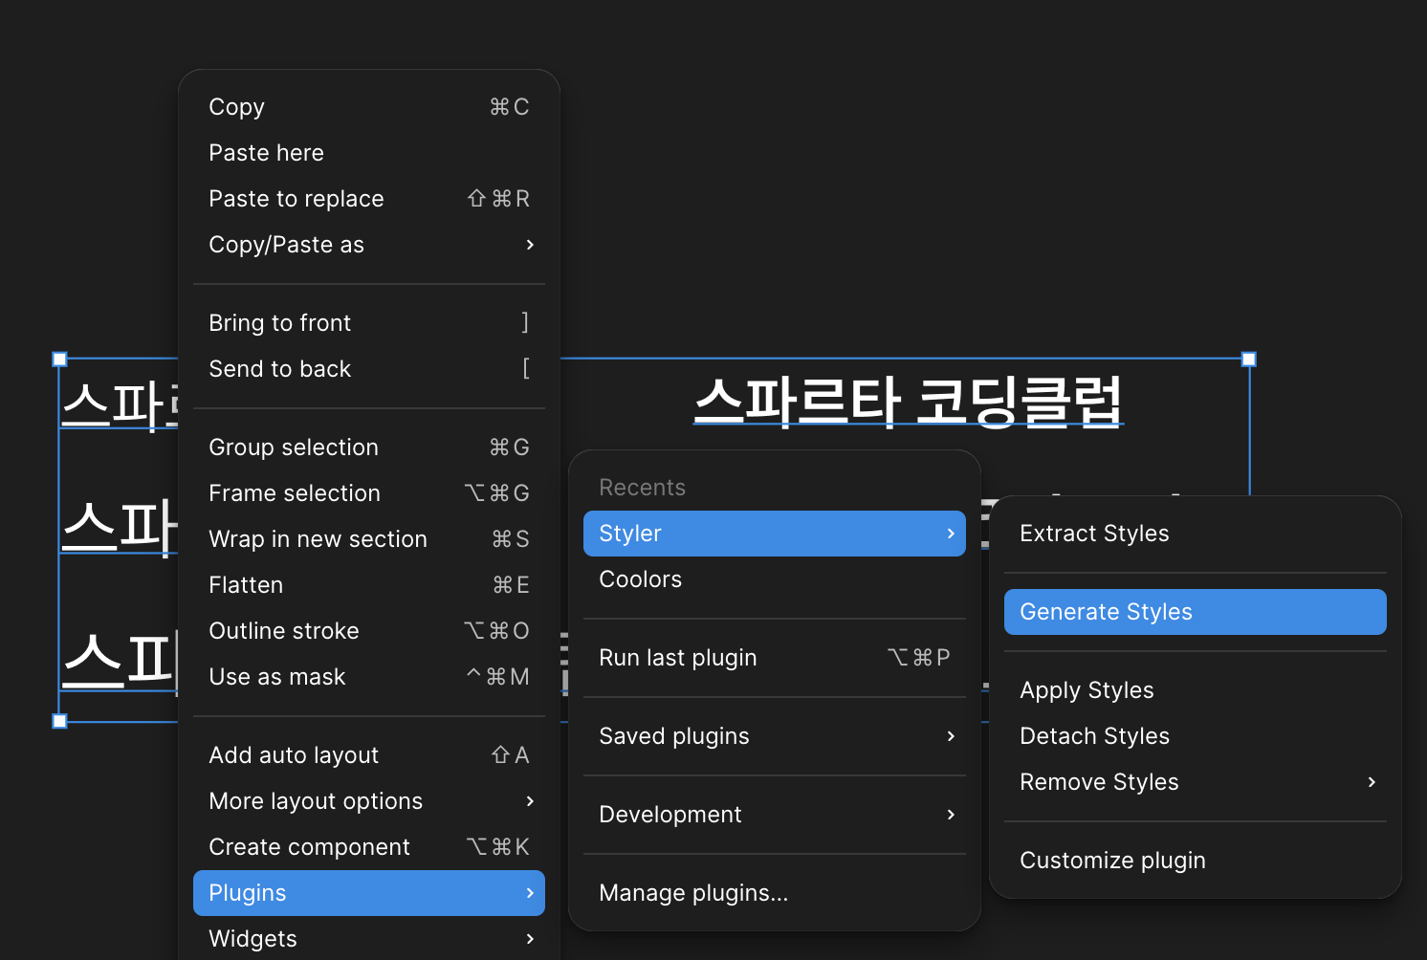
Task: Select Detach Styles
Action: coord(1196,736)
